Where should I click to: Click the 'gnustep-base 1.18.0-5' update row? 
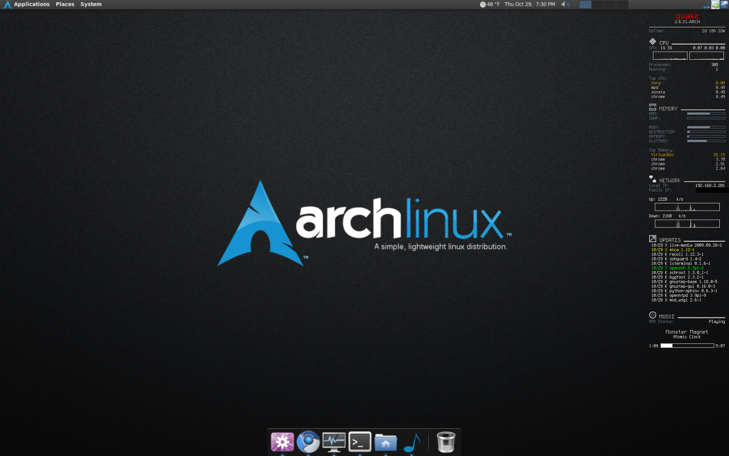[684, 282]
